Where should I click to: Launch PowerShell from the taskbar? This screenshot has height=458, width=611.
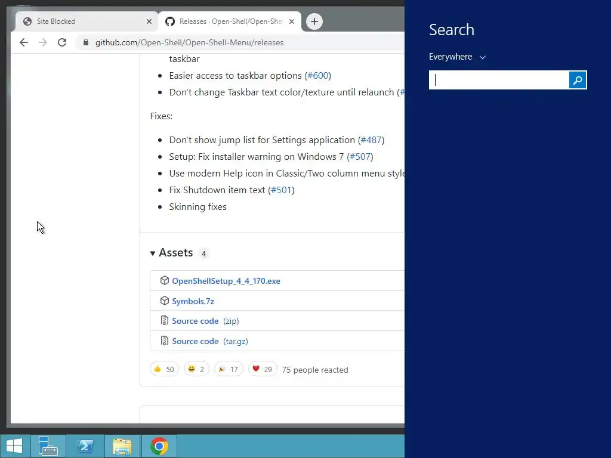click(85, 446)
